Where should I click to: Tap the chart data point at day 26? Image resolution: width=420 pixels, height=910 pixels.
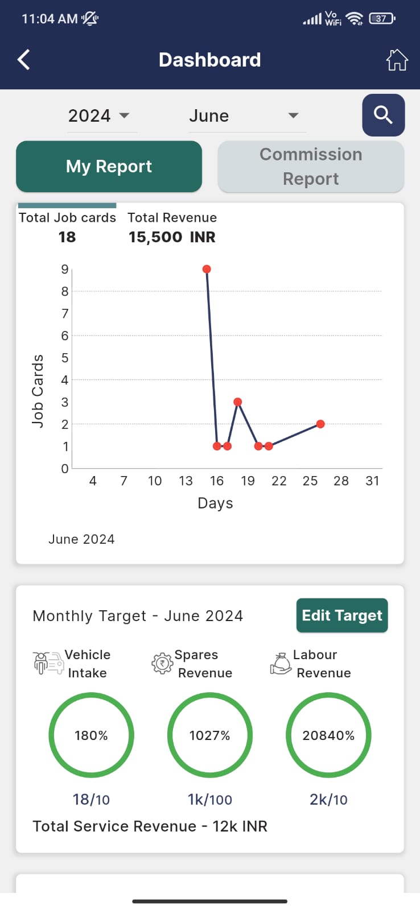pos(320,424)
